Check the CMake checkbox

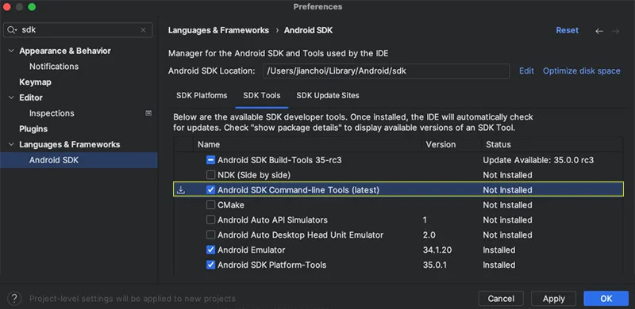point(210,205)
